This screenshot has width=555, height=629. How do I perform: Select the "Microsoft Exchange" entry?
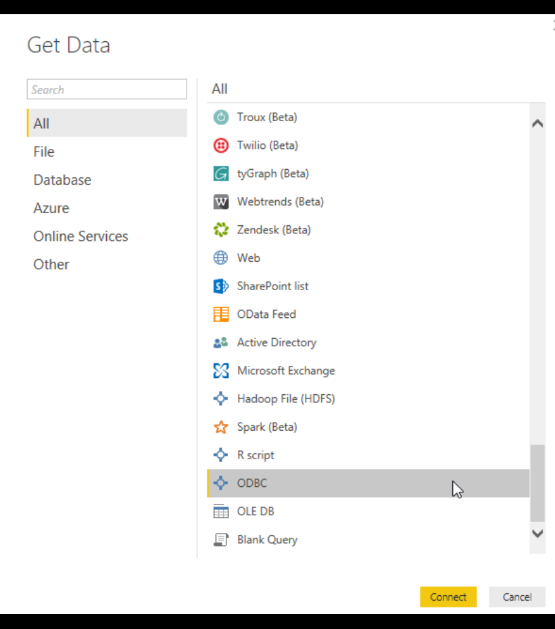[x=286, y=371]
